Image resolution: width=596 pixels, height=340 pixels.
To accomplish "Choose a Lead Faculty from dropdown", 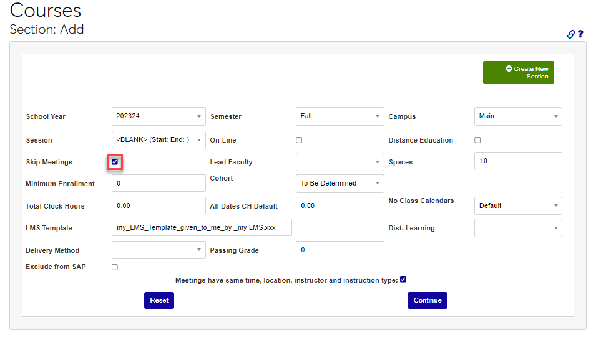I will pyautogui.click(x=340, y=162).
